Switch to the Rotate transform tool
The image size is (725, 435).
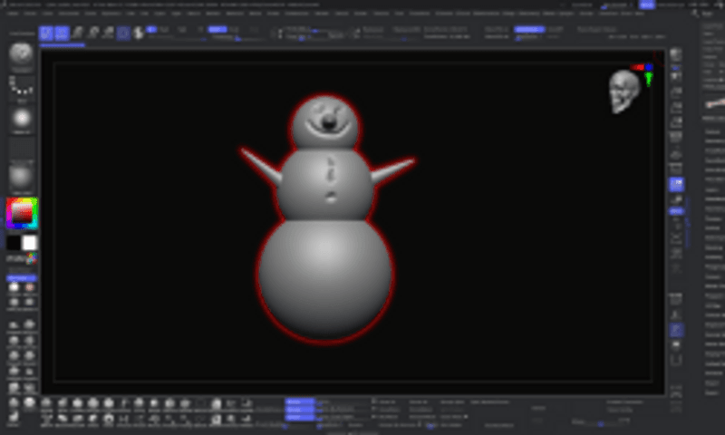pos(109,33)
